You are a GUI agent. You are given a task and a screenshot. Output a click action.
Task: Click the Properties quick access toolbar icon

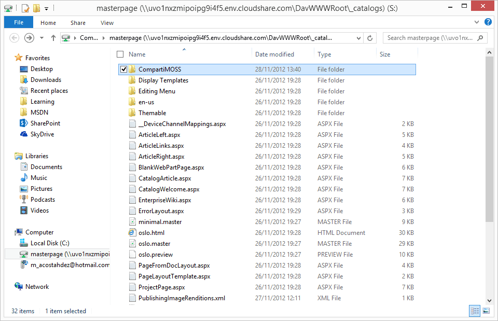point(25,8)
